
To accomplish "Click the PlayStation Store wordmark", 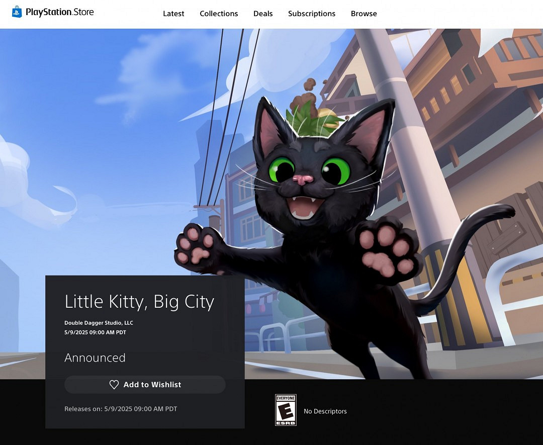I will click(59, 12).
